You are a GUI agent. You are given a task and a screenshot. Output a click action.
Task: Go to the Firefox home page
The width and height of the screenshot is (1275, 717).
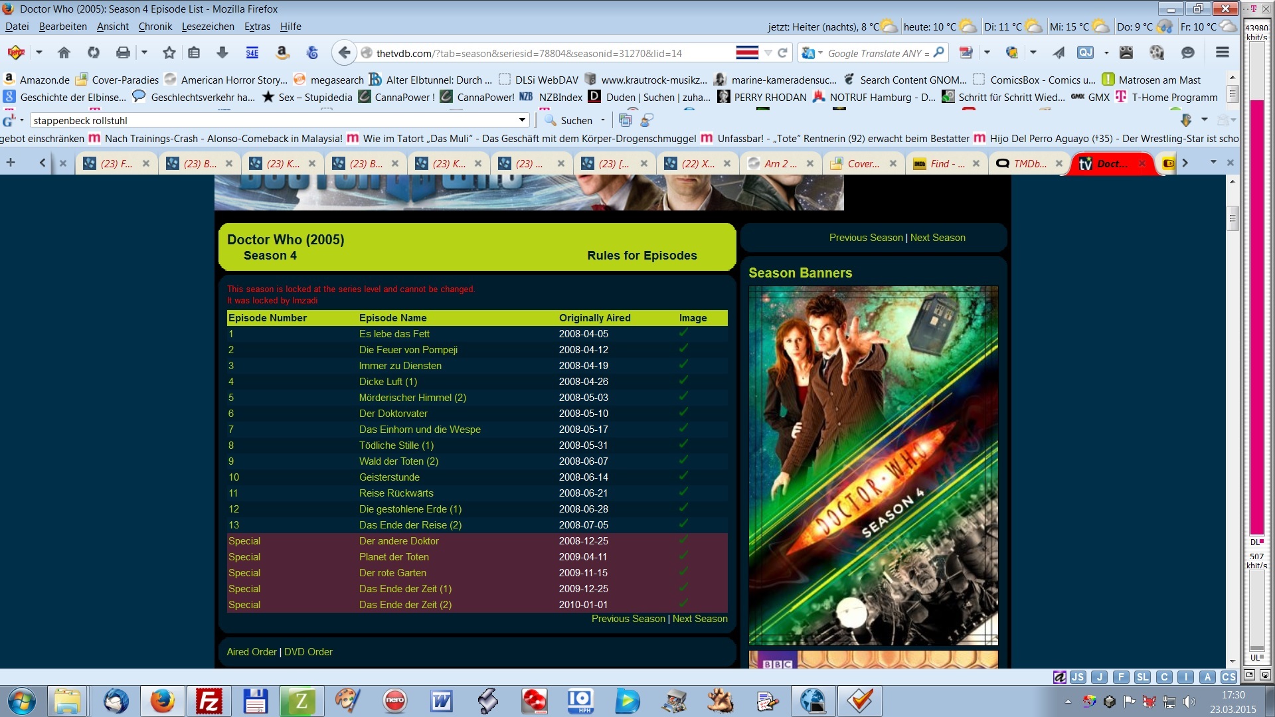point(64,52)
